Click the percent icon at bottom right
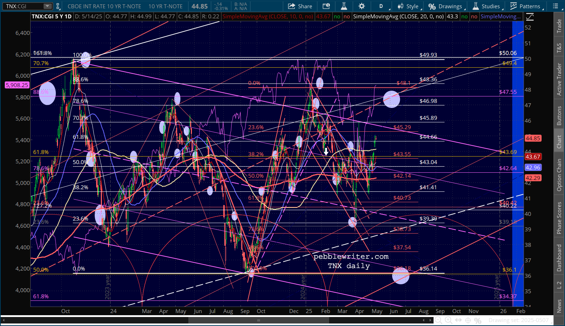Screen dimensions: 565x326 [x=478, y=320]
